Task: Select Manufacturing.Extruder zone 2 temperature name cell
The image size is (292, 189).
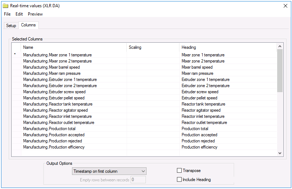Action: click(74, 86)
